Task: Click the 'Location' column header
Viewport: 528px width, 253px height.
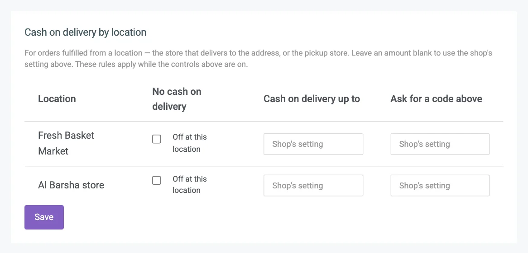Action: [x=57, y=99]
